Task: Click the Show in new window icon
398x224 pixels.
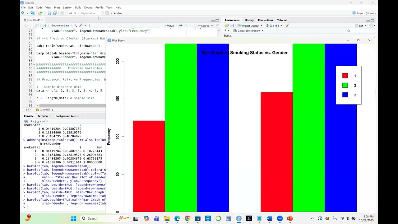Action: (x=37, y=26)
